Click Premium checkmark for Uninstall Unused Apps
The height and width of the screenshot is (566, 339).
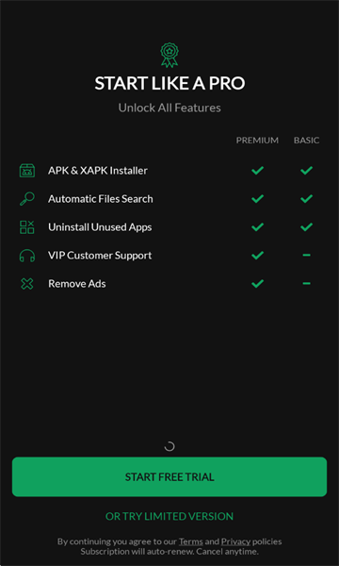point(257,227)
